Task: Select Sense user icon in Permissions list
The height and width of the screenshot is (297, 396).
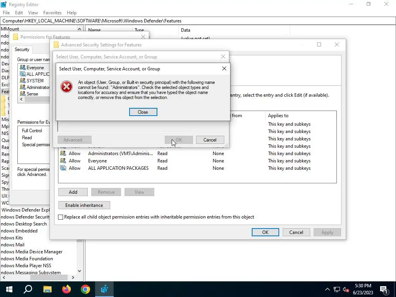Action: pos(23,94)
